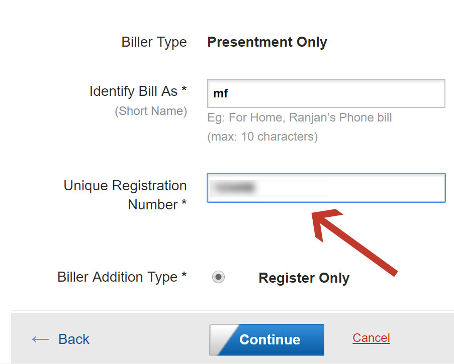The image size is (454, 364).
Task: Click the Unique Registration Number label
Action: [x=125, y=195]
